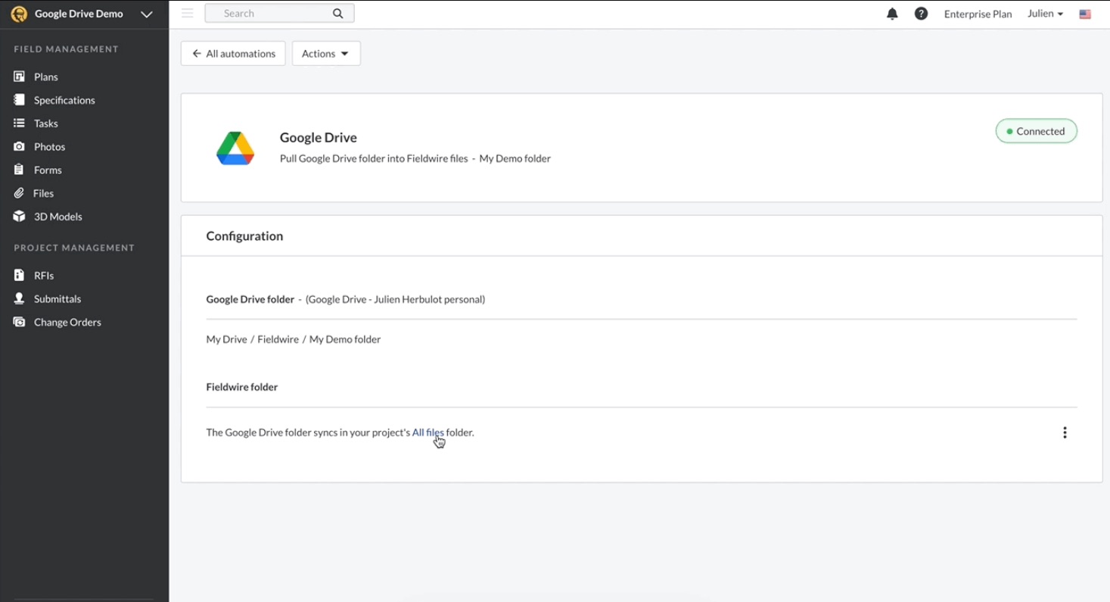Click the Google Drive logo
Screen dimensions: 1110x602
tap(235, 148)
